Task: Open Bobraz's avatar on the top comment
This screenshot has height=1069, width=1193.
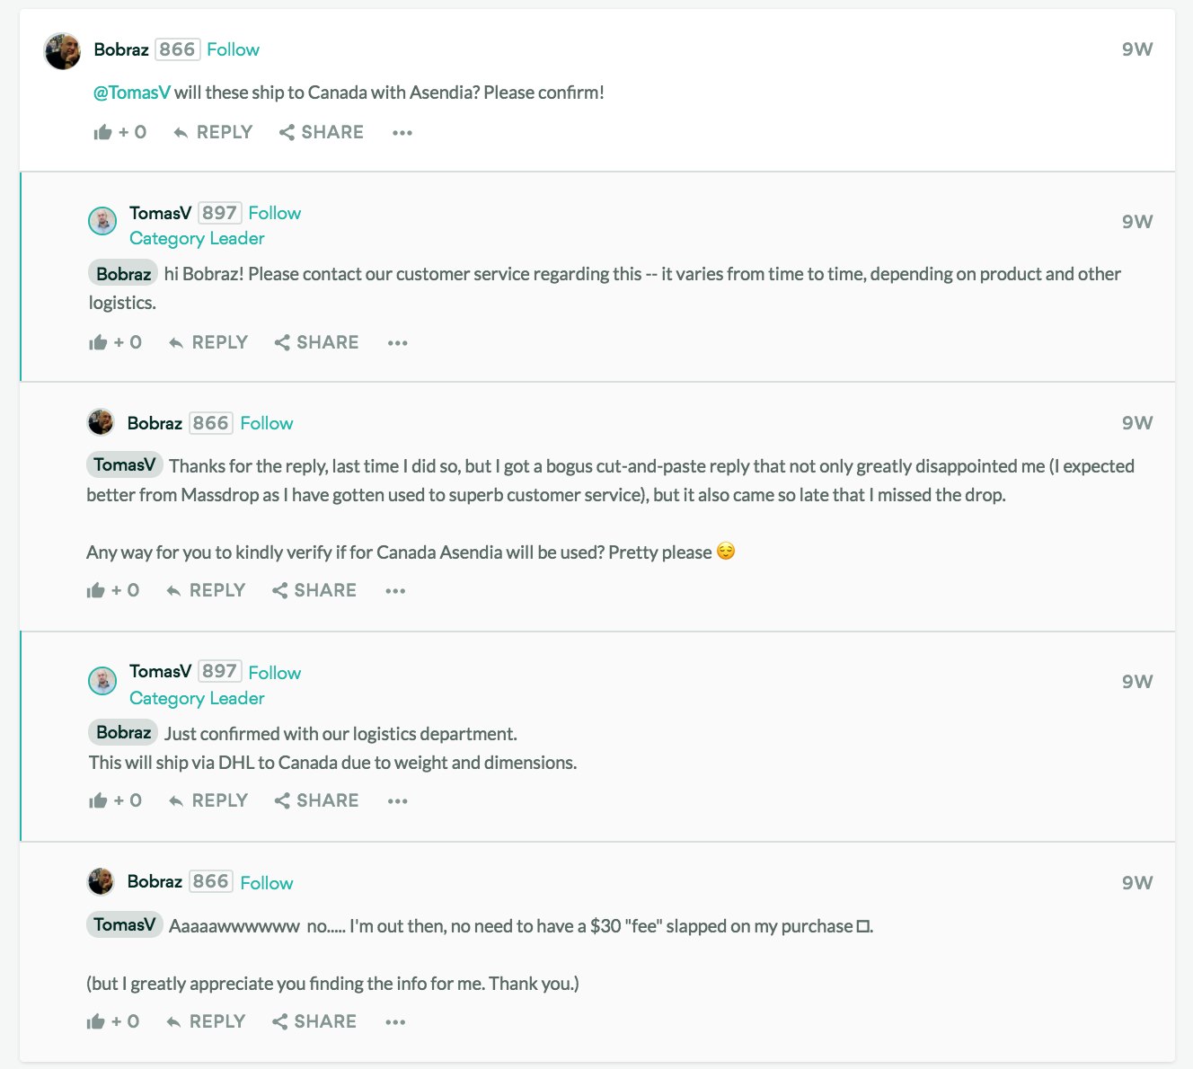Action: (x=63, y=51)
